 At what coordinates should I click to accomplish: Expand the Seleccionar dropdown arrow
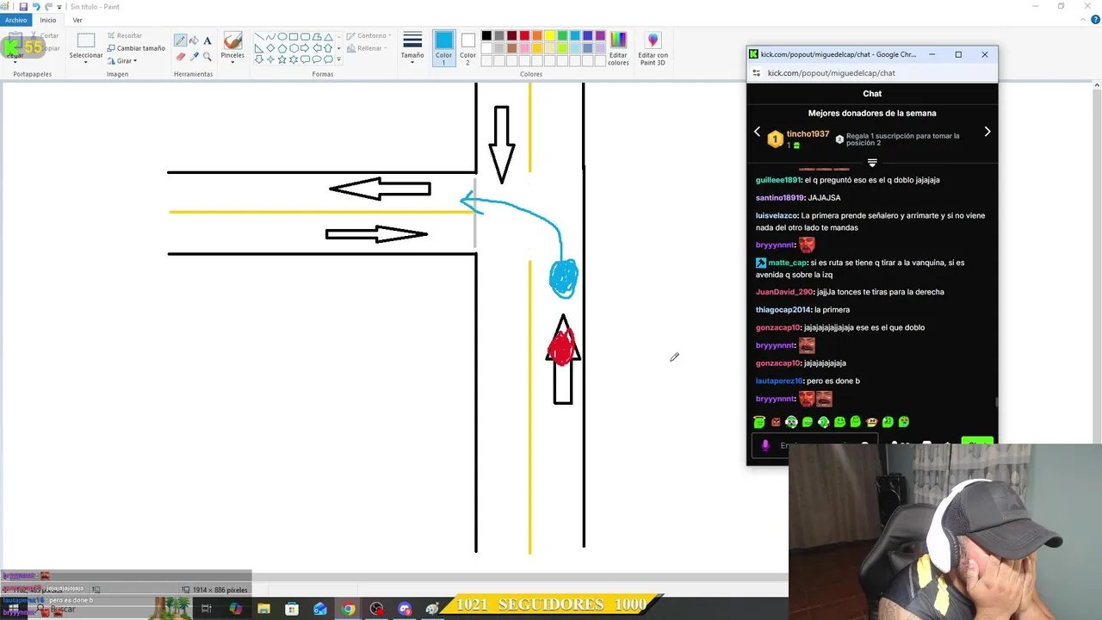86,62
